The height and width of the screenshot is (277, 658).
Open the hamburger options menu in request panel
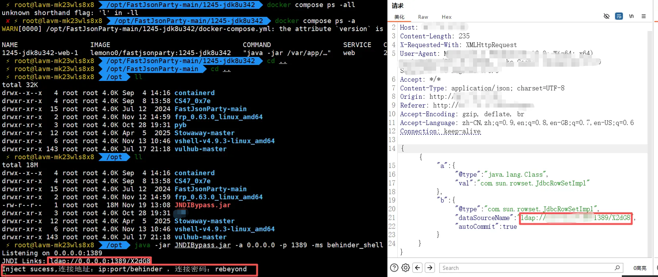[x=644, y=16]
